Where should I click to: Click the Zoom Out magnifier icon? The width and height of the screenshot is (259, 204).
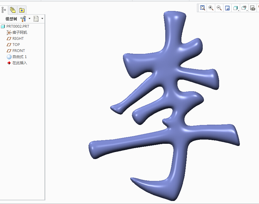(219, 8)
